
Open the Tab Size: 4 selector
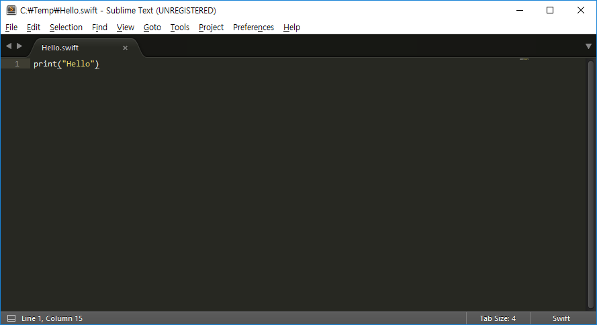point(498,318)
